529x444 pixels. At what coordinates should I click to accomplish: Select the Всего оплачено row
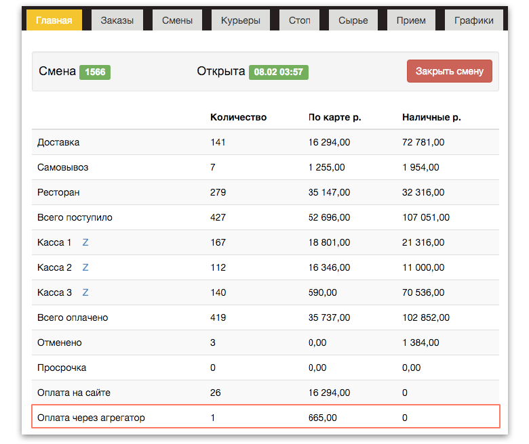pos(265,317)
